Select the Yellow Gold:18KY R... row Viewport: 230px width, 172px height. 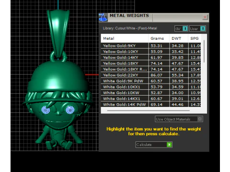click(151, 69)
